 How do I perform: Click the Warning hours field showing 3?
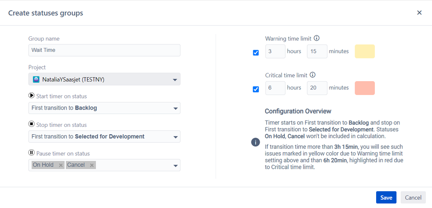click(x=275, y=51)
